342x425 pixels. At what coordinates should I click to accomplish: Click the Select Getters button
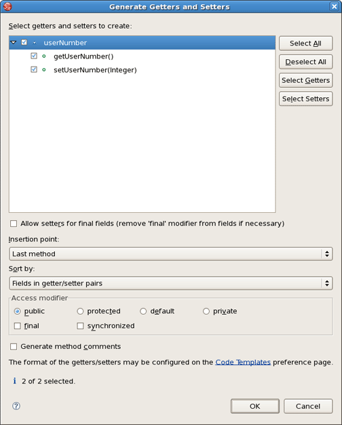click(x=306, y=80)
